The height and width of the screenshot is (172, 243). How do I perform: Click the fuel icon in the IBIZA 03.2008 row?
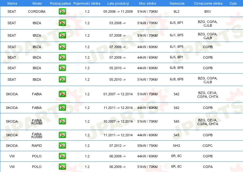[x=62, y=23]
